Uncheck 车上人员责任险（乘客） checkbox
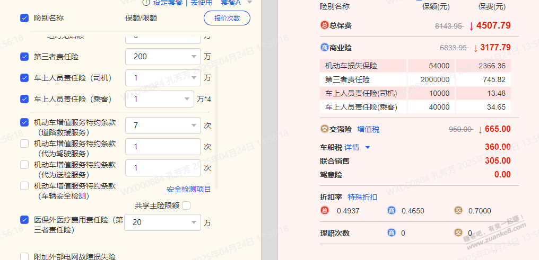 [x=24, y=99]
